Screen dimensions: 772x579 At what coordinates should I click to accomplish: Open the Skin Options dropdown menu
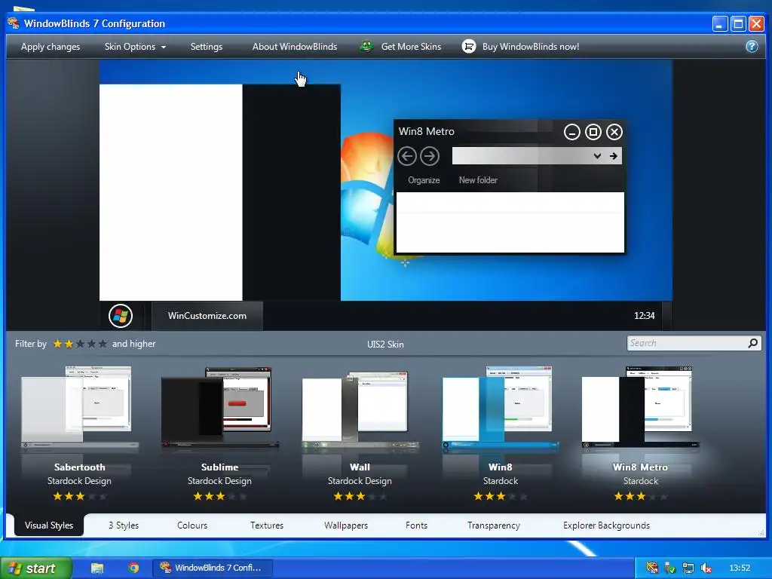click(135, 47)
